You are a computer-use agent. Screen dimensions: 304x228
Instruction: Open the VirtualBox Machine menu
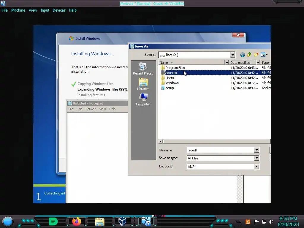18,10
